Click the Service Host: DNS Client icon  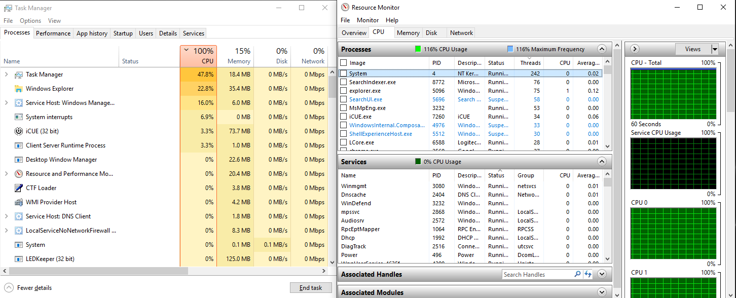19,216
